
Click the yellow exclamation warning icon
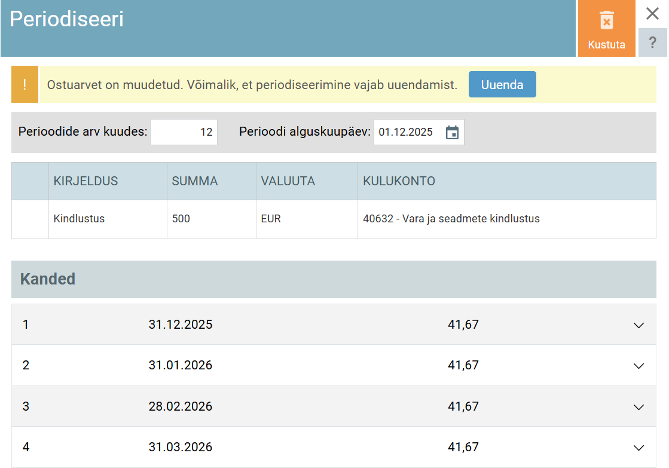pyautogui.click(x=25, y=84)
